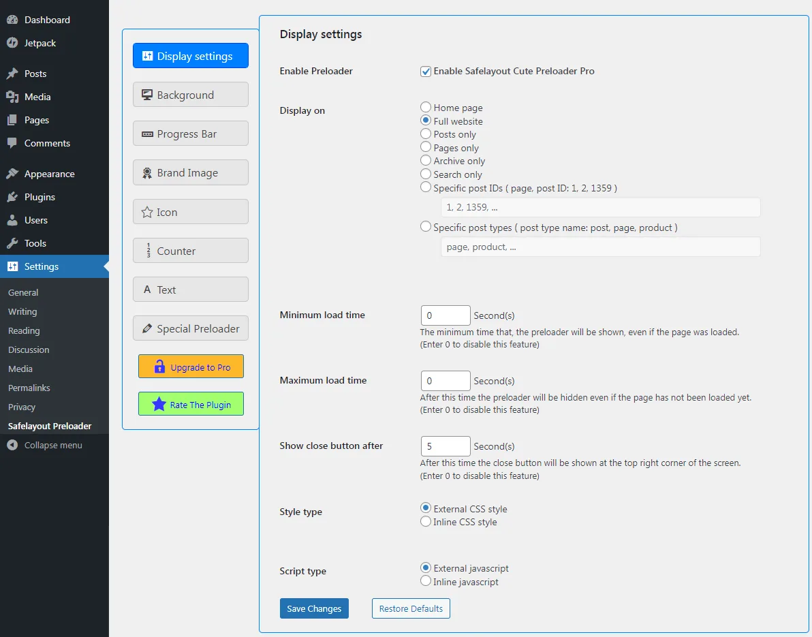The image size is (812, 637).
Task: Click the Settings sliders icon in sidebar
Action: pos(12,266)
